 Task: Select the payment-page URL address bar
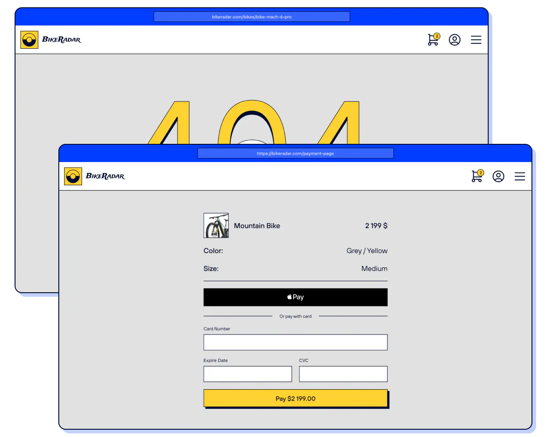click(295, 153)
